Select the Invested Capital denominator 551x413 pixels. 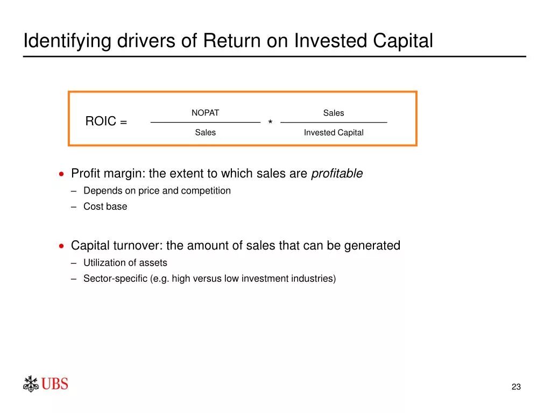coord(334,133)
